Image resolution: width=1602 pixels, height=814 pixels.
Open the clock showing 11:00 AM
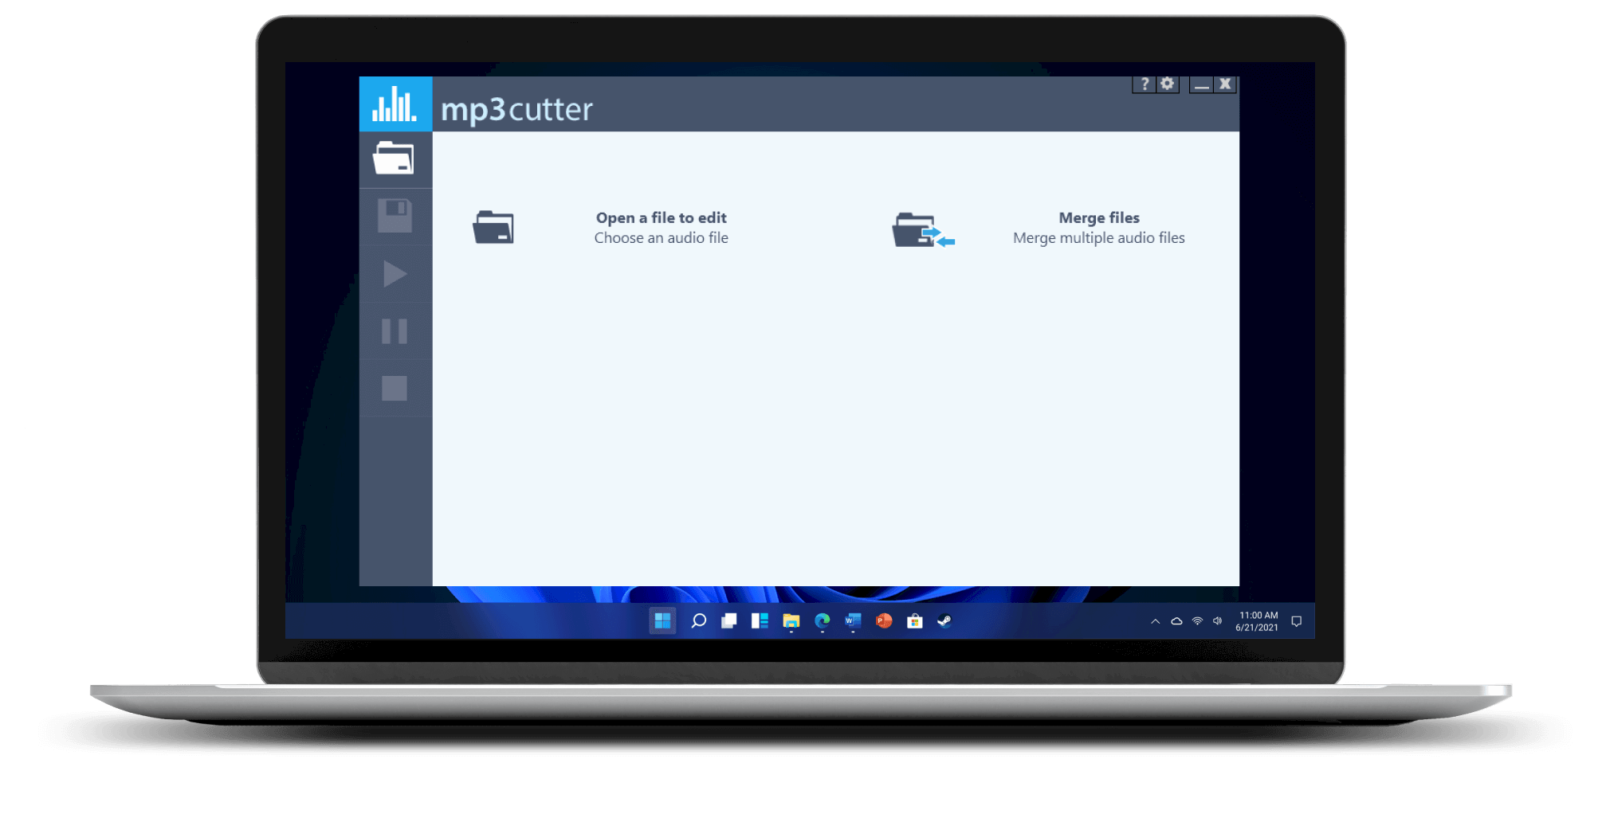point(1257,621)
